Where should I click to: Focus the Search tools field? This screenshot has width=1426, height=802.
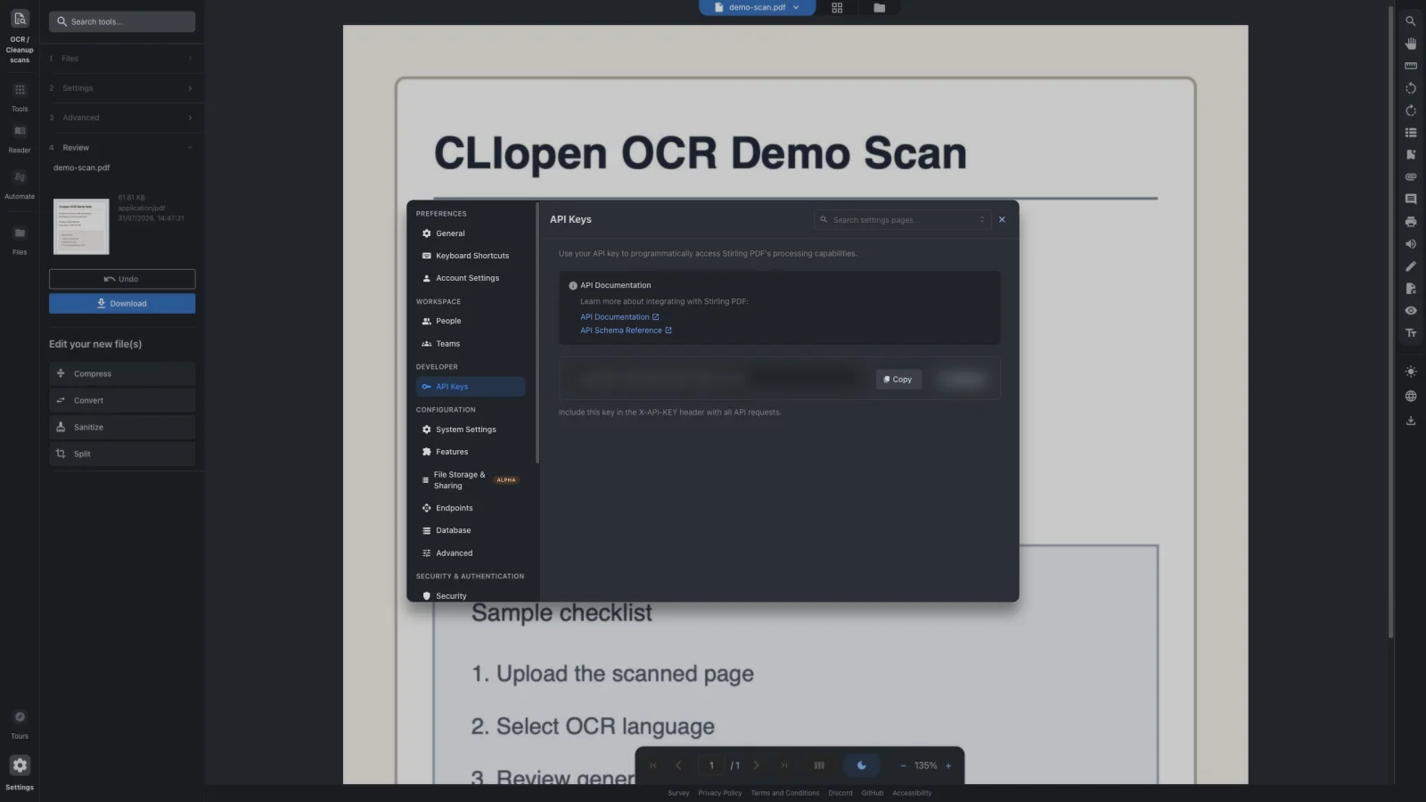pos(122,21)
